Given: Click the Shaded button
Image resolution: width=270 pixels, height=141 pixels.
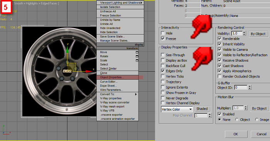Looking at the screenshot, I should coord(202,109).
